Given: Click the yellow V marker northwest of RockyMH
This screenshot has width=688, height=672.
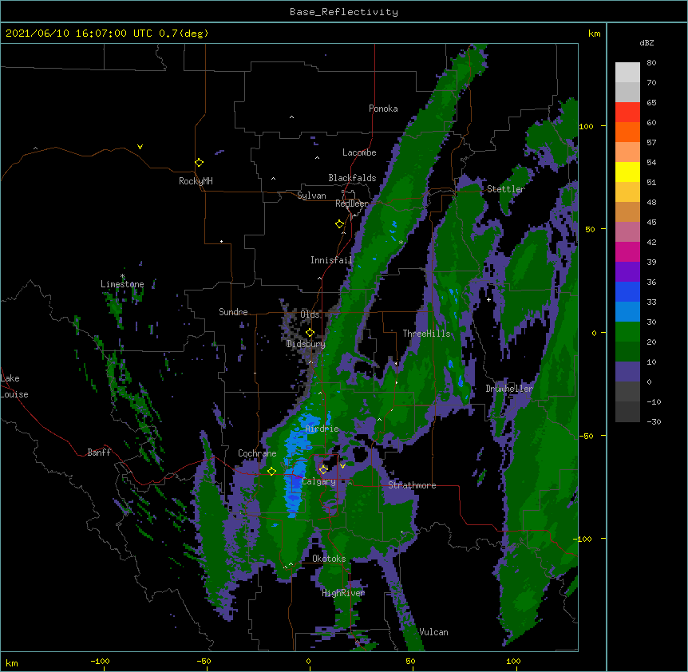Looking at the screenshot, I should tap(140, 147).
